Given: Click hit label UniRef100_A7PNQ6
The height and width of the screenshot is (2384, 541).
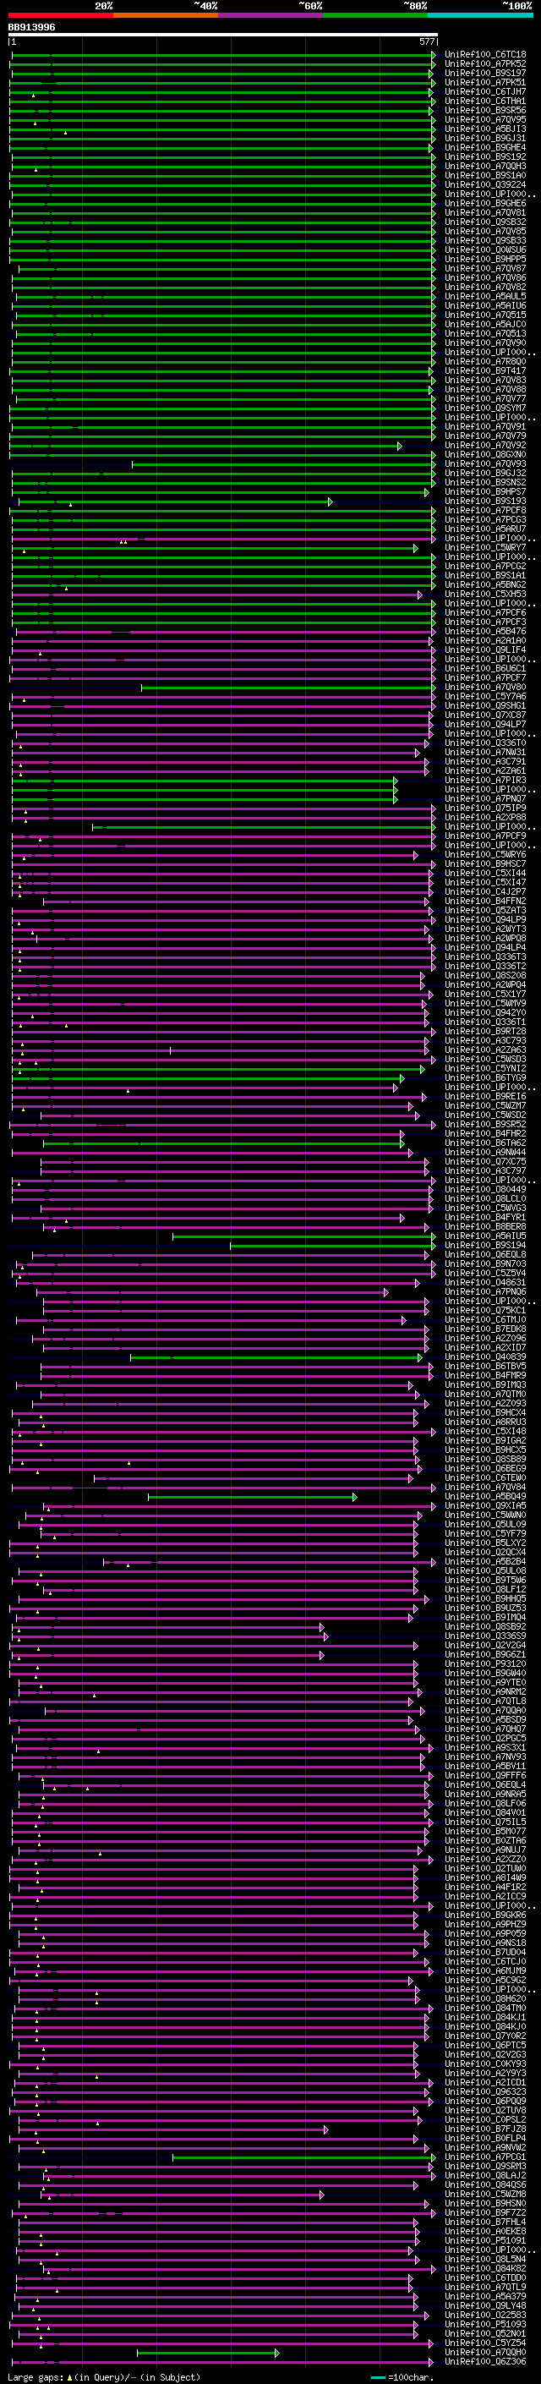Looking at the screenshot, I should point(485,1292).
